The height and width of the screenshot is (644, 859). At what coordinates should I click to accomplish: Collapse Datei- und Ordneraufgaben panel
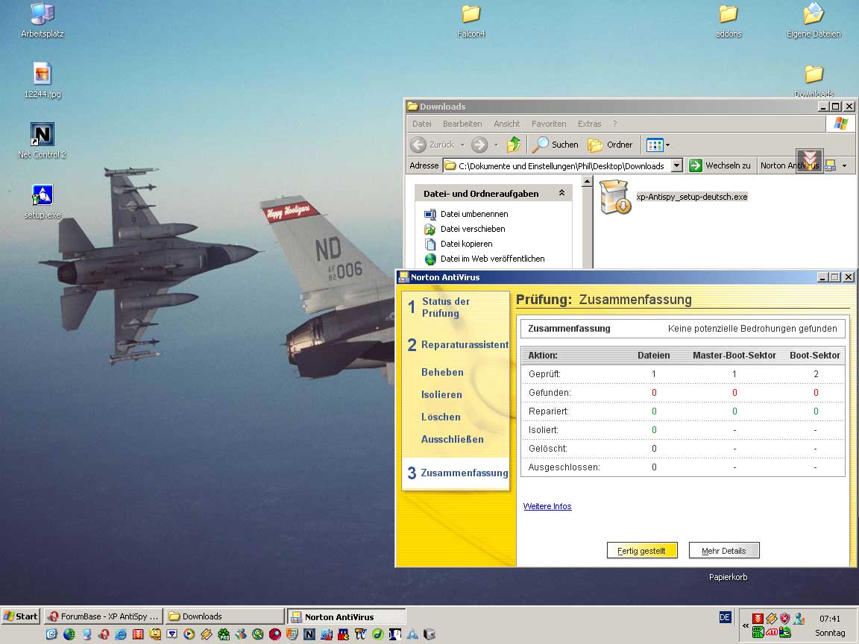(x=561, y=193)
